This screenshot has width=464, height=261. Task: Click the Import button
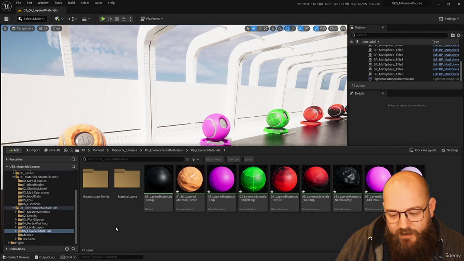tap(32, 150)
